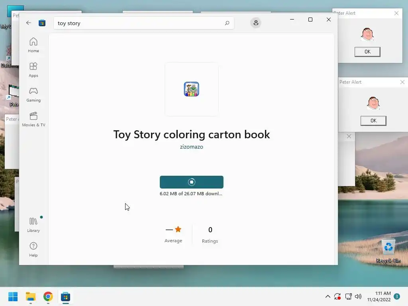Viewport: 408px width, 306px height.
Task: Open the user account profile icon
Action: 256,23
